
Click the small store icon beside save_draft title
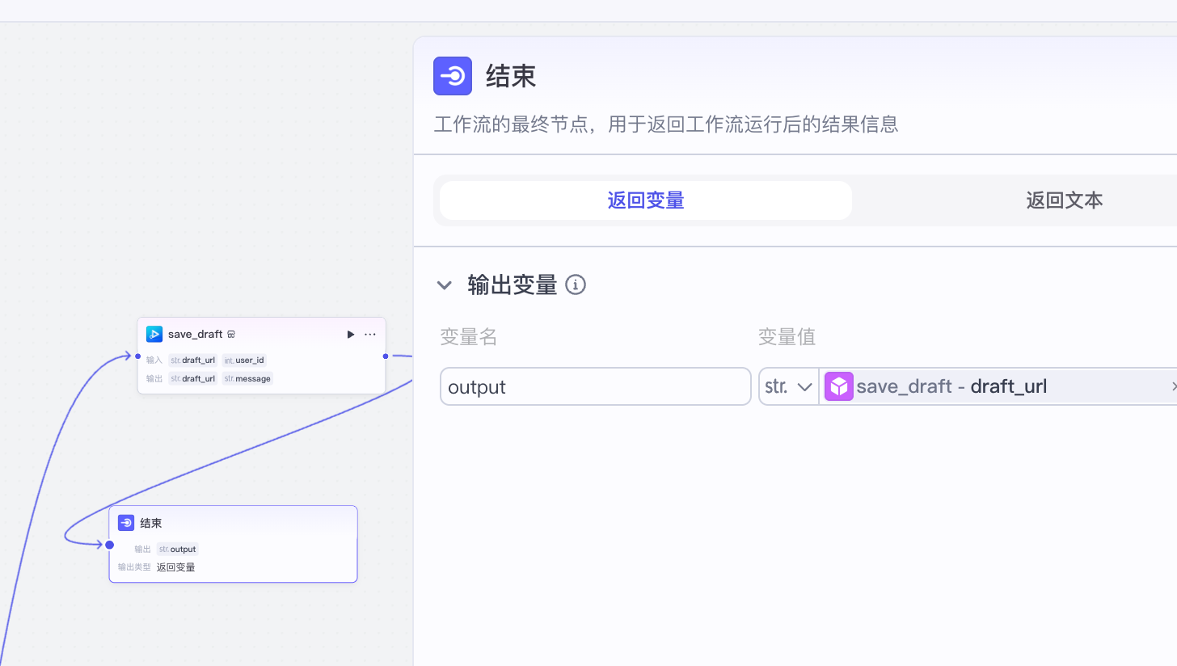(x=231, y=334)
